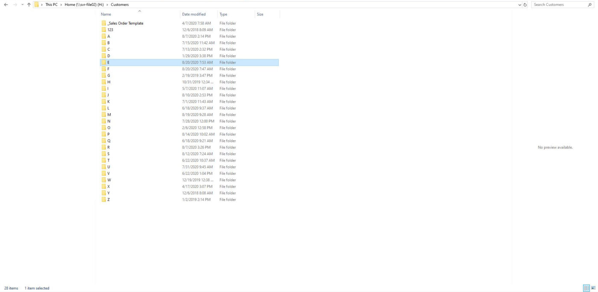598x292 pixels.
Task: Switch to Details view icon in status bar
Action: (x=586, y=288)
